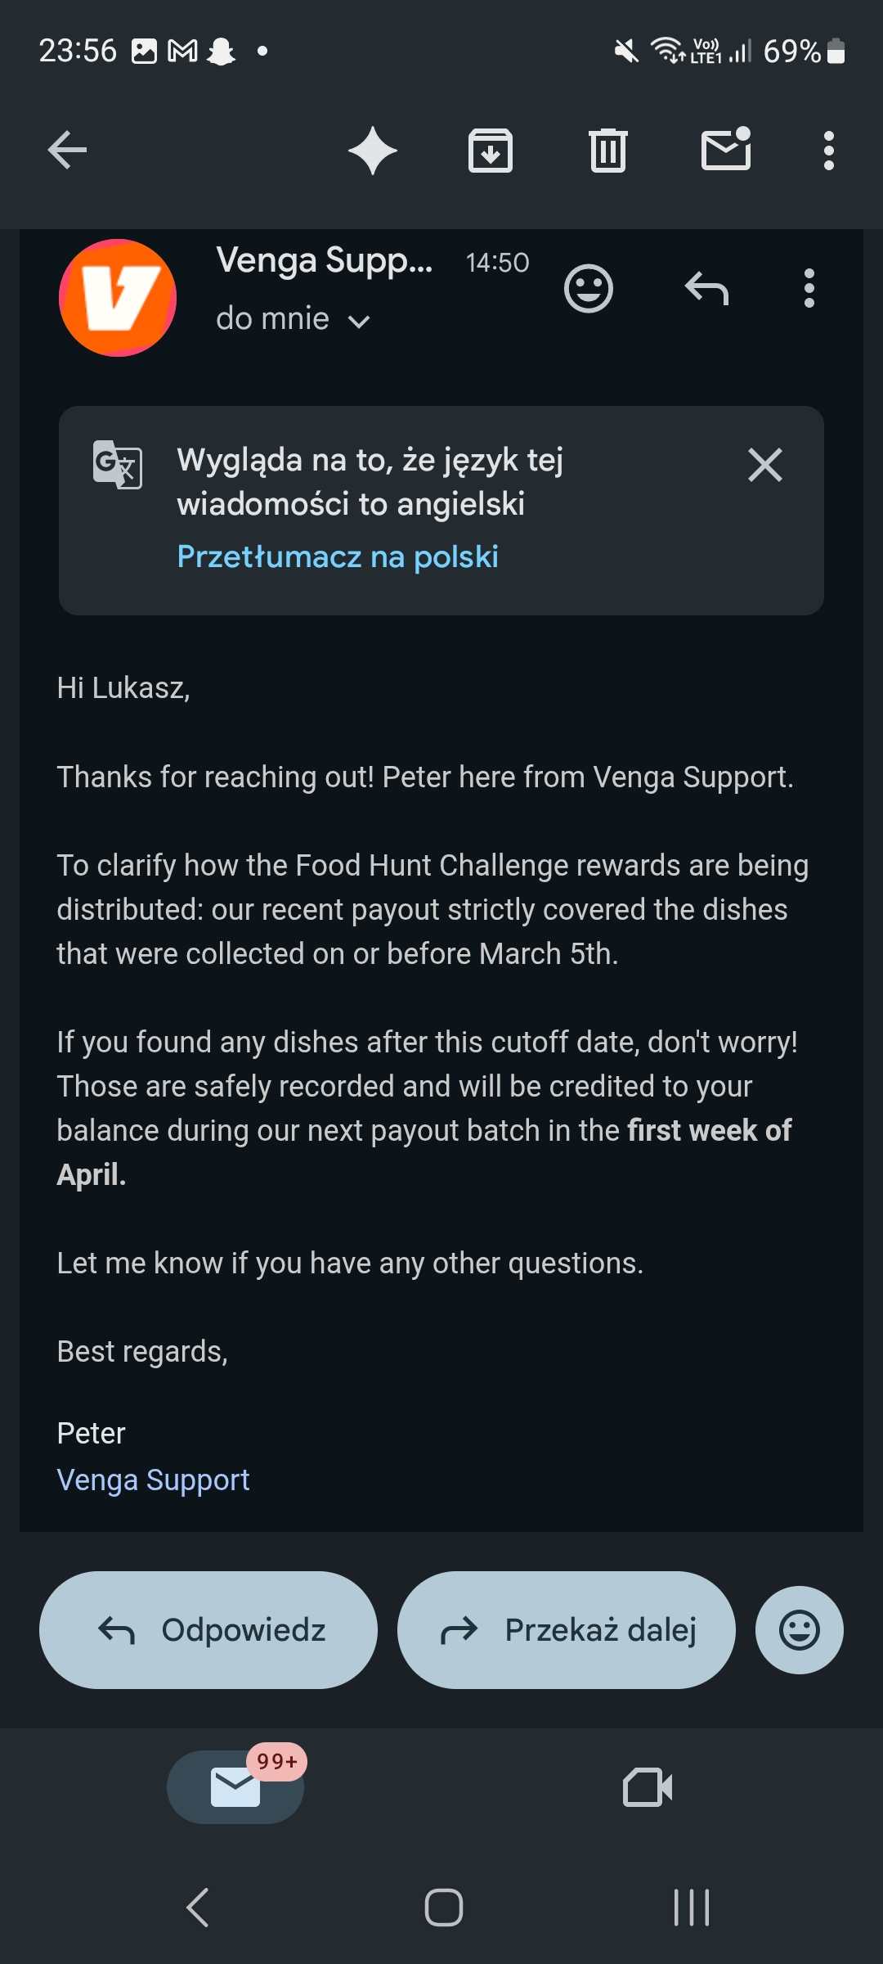Dismiss the translation suggestion banner
Screen dimensions: 883x1964
click(x=765, y=465)
